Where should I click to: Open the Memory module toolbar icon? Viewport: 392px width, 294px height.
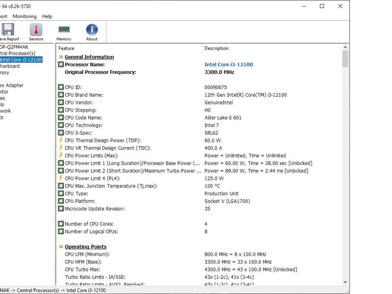(64, 30)
